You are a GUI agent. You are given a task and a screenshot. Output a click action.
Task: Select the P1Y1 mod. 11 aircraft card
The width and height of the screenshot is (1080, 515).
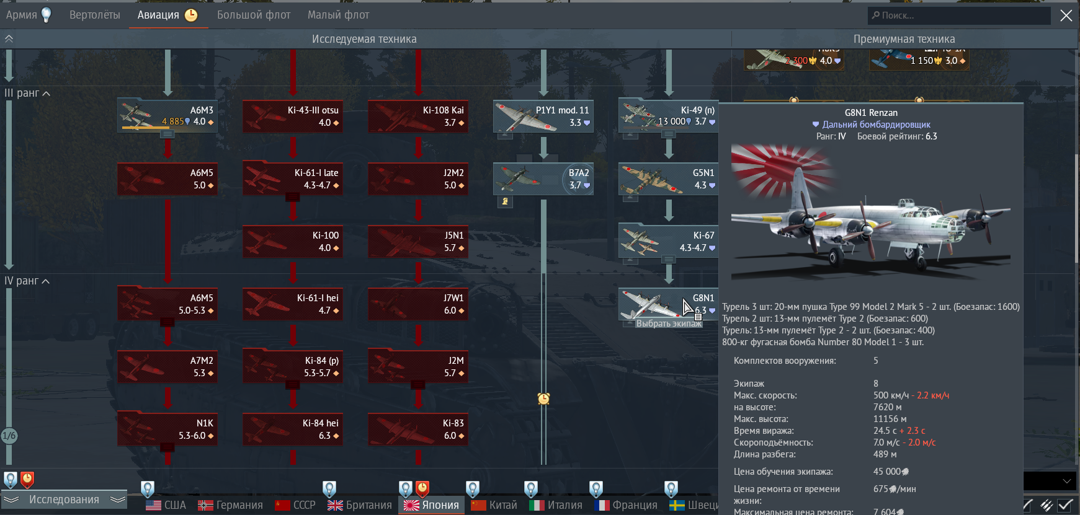[x=543, y=117]
